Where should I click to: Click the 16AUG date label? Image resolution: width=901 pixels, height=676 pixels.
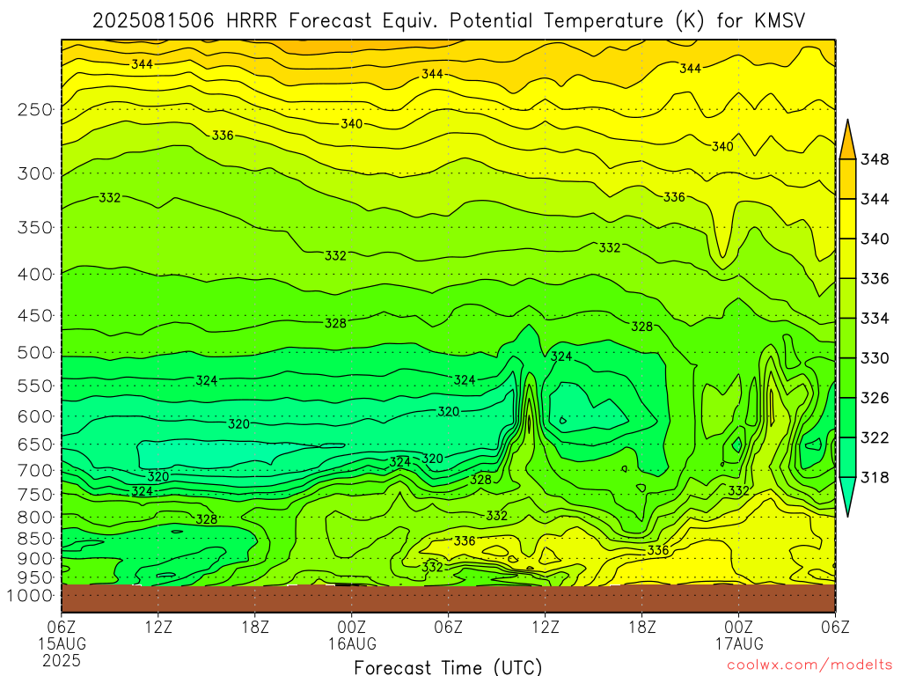click(352, 643)
